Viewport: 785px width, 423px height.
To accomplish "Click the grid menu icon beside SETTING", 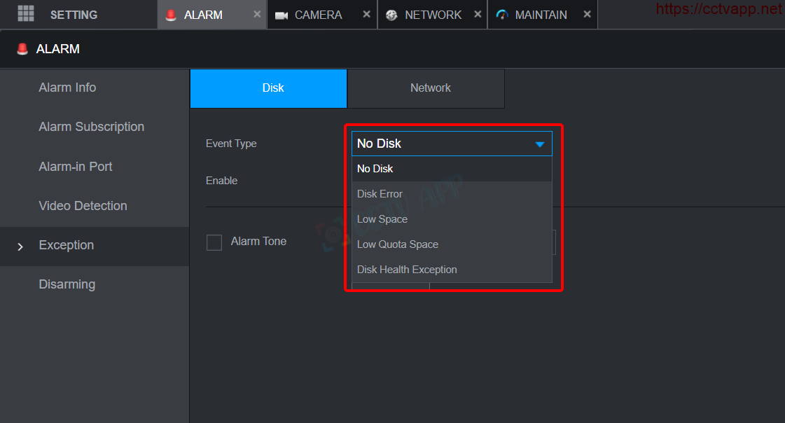I will click(x=26, y=14).
